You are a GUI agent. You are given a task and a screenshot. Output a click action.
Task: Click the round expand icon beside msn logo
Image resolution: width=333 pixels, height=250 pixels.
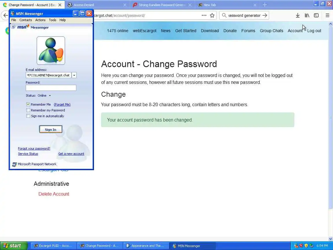point(13,27)
